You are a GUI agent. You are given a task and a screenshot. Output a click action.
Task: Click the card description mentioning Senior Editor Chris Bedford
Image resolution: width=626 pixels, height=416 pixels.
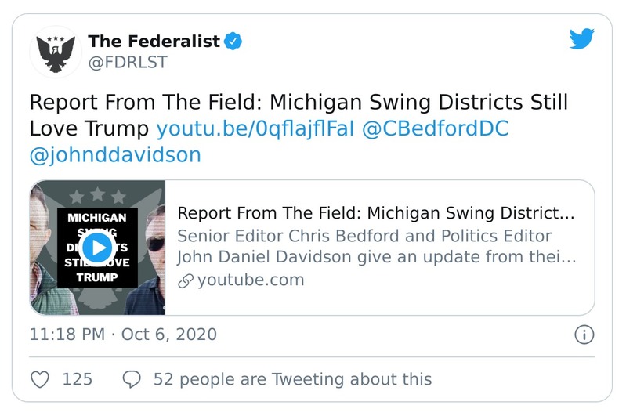click(377, 247)
